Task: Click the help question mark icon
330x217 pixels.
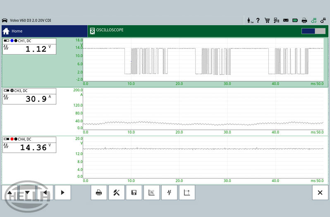Action: 258,20
